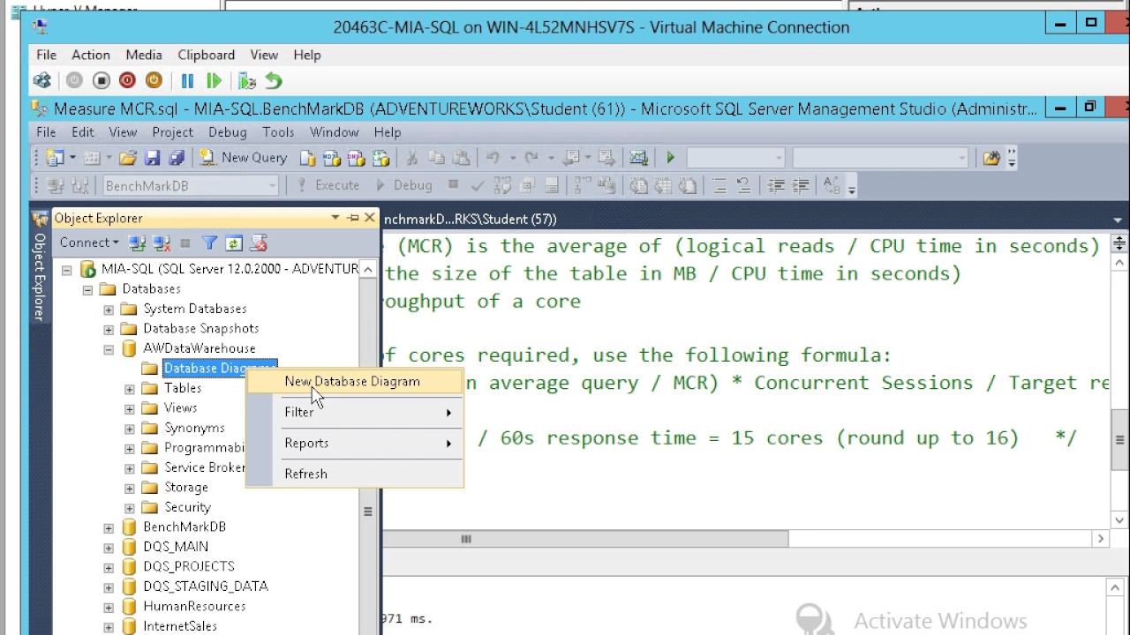Select the Synonyms folder

[x=194, y=428]
